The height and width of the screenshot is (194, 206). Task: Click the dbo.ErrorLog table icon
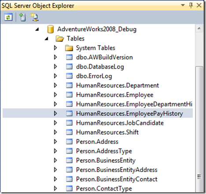(69, 76)
